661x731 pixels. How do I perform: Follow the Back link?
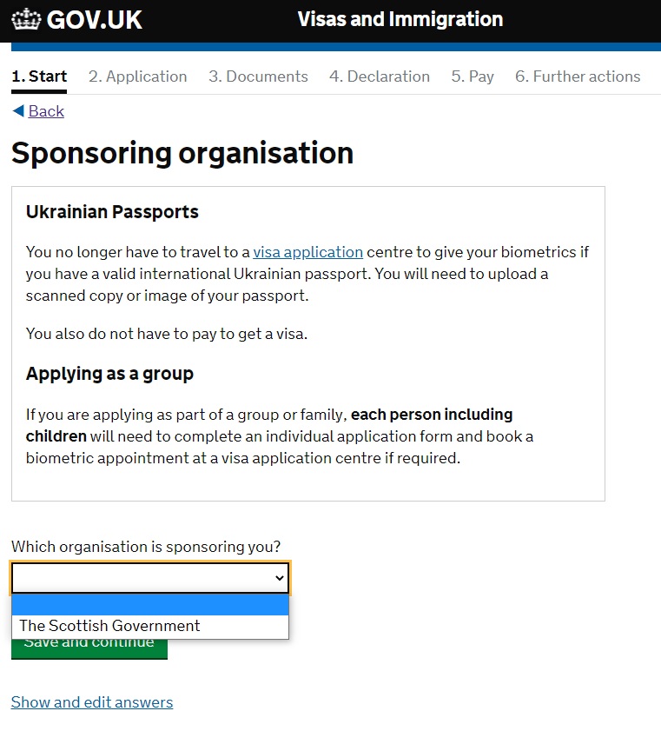pos(46,111)
